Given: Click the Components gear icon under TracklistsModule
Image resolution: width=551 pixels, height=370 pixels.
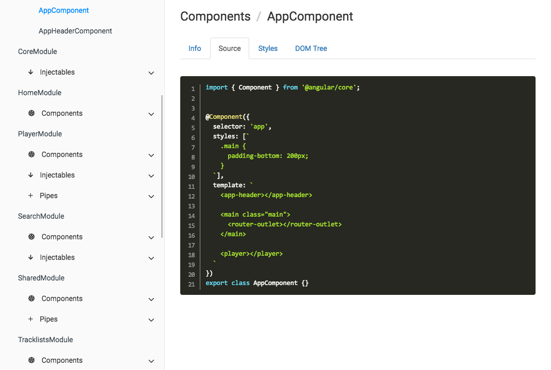Looking at the screenshot, I should [31, 360].
